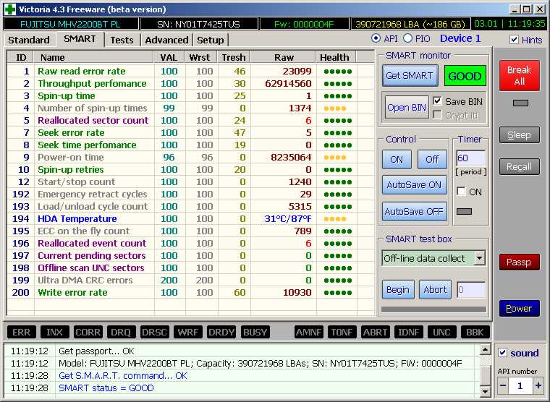Click the Get SMART button
This screenshot has height=402, width=550.
[410, 75]
